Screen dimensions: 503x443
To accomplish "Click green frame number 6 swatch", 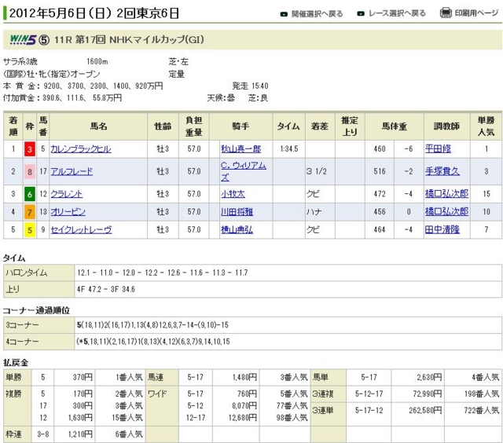I will [30, 194].
